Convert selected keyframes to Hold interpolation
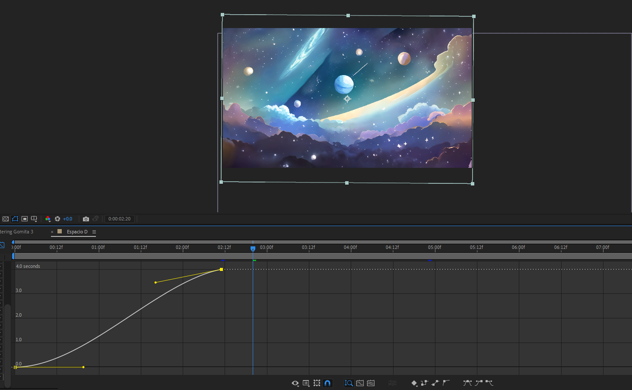Image resolution: width=632 pixels, height=390 pixels. pyautogui.click(x=425, y=383)
